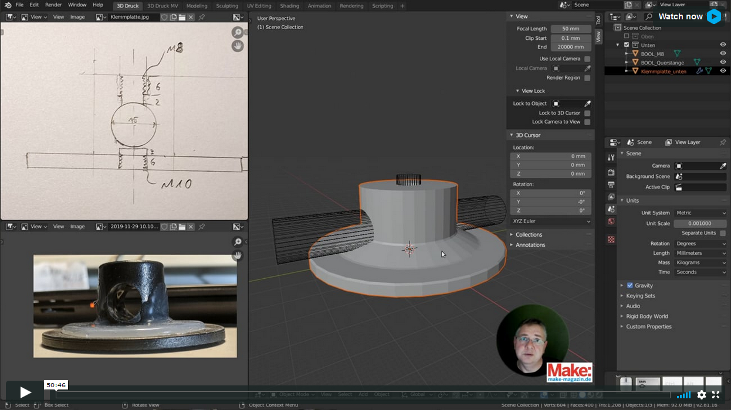Open the Length dropdown showing Millimeters
Screen dimensions: 731x410
700,253
